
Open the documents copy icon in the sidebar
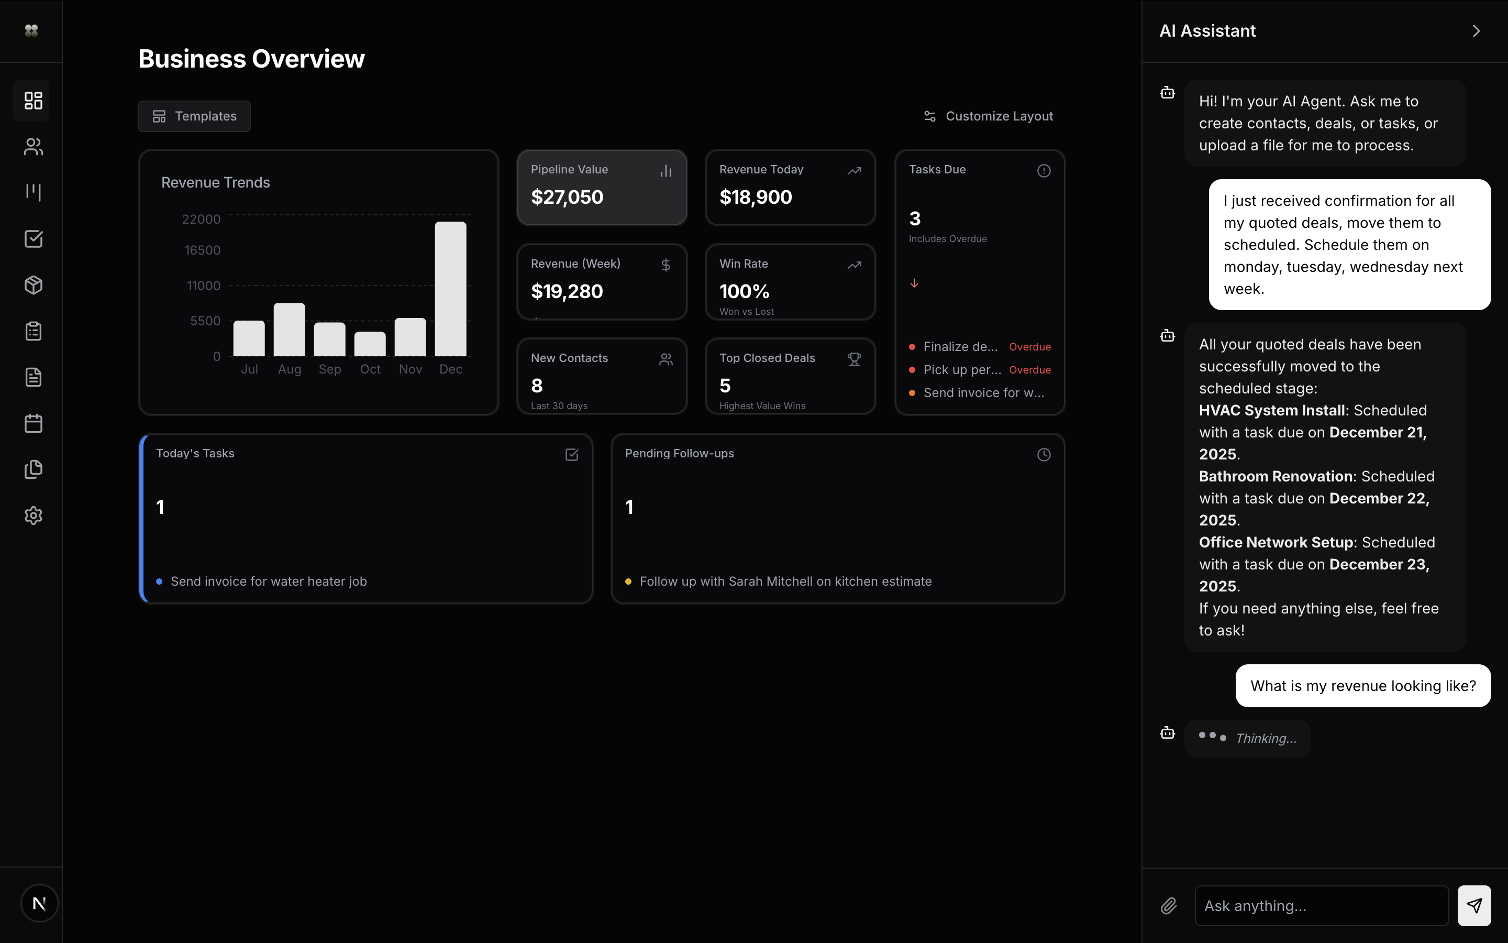(33, 469)
